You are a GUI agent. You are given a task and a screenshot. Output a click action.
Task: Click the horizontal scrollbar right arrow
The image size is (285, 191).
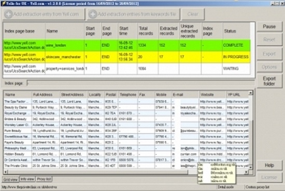(246, 172)
